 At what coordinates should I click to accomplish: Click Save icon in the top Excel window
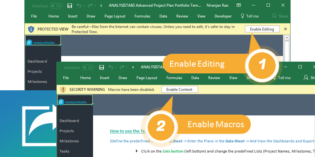pyautogui.click(x=70, y=6)
